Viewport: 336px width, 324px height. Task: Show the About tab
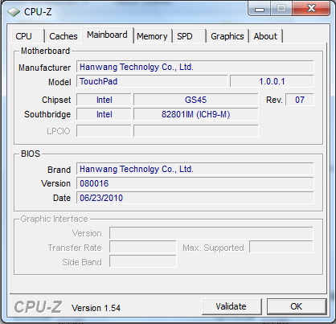pyautogui.click(x=265, y=36)
